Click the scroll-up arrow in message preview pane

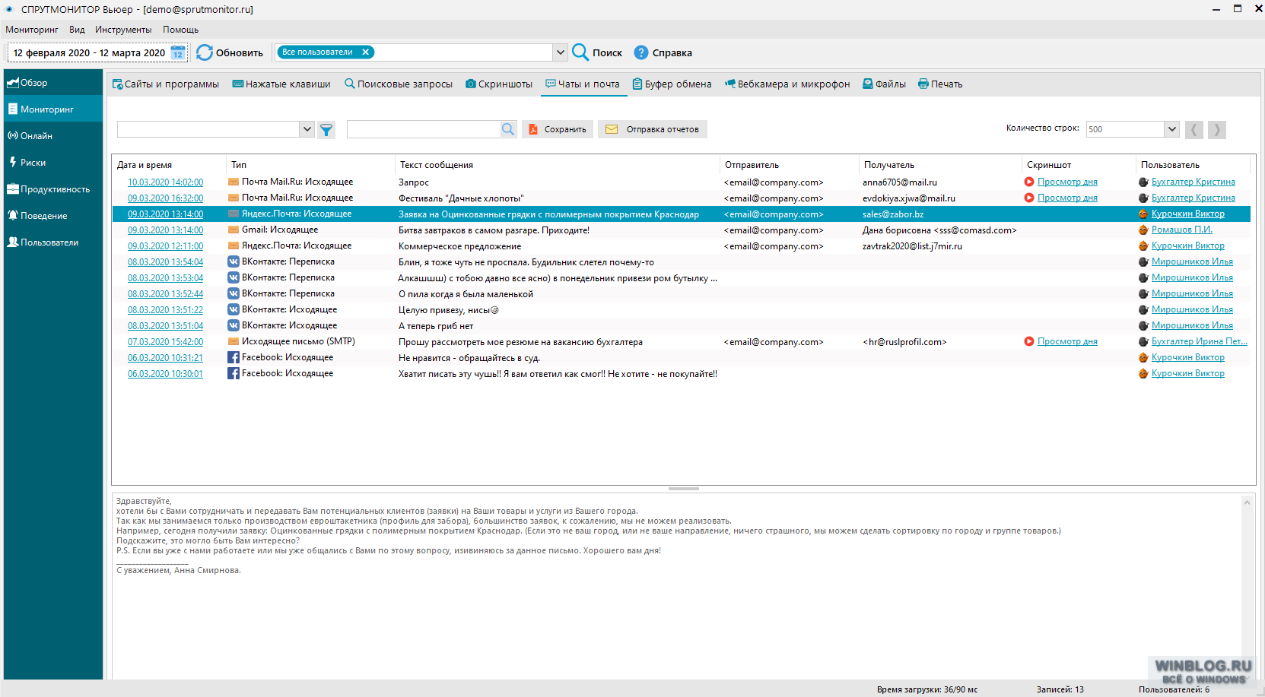(x=1247, y=502)
